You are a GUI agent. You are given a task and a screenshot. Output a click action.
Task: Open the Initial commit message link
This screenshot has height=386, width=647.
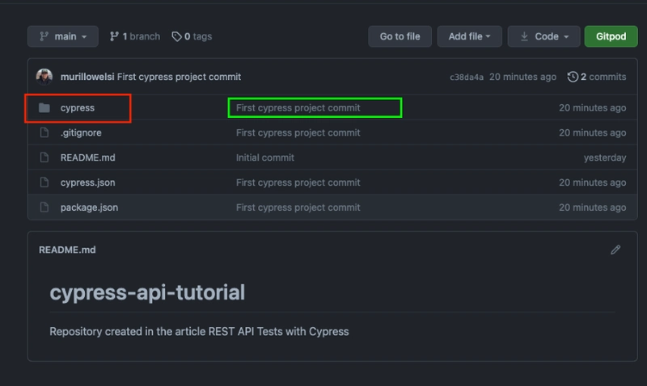click(265, 157)
